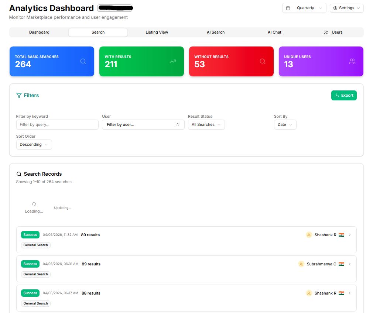Viewport: 373px width, 313px height.
Task: Go to the Users tab
Action: [x=333, y=32]
